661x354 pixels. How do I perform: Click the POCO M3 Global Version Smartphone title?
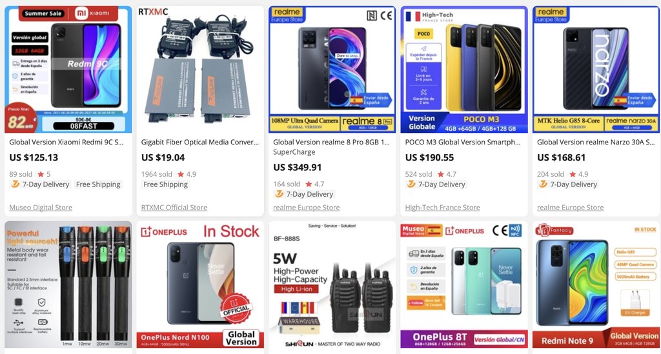click(x=463, y=143)
